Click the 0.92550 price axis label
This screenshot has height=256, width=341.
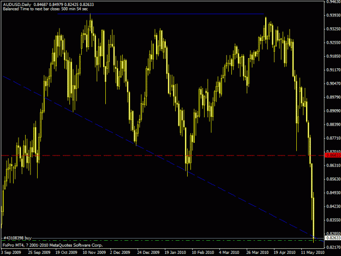pos(333,43)
